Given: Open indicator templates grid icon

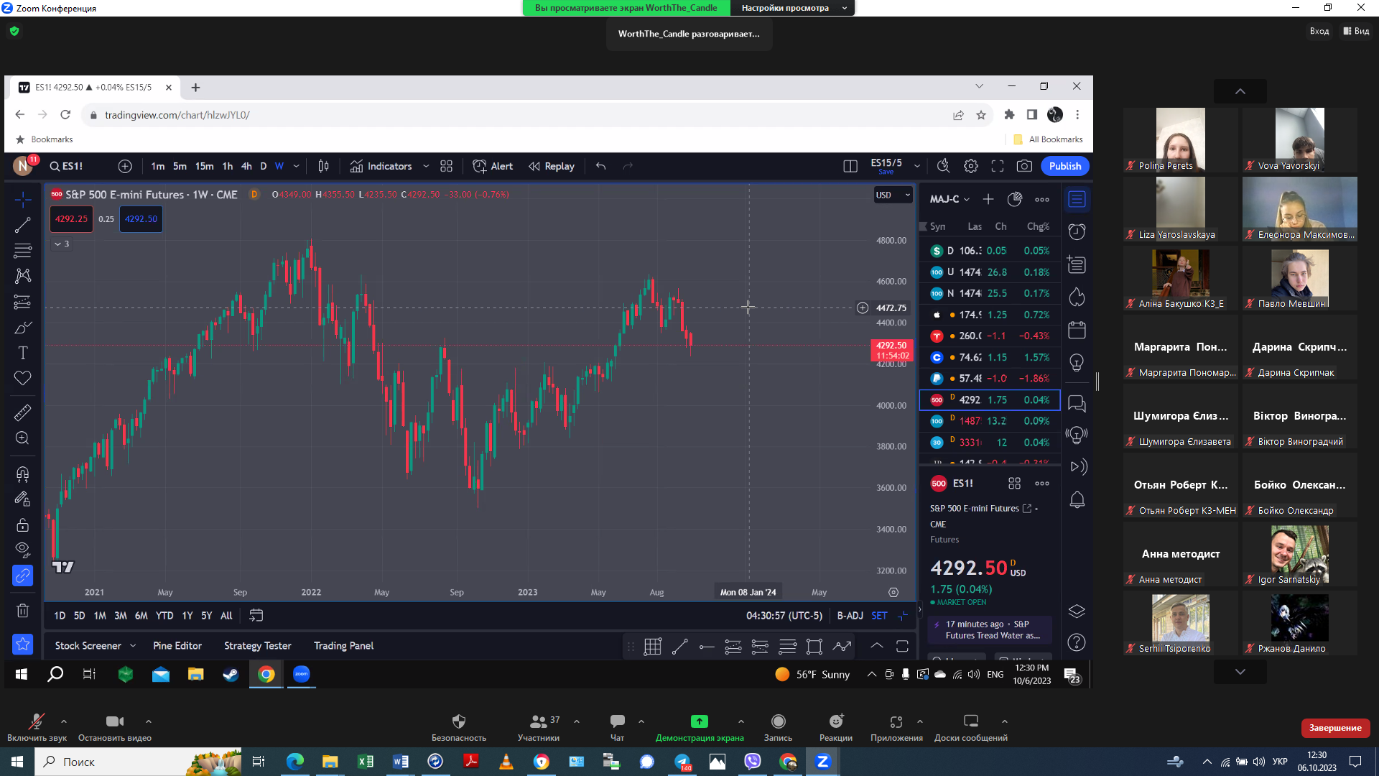Looking at the screenshot, I should tap(446, 166).
